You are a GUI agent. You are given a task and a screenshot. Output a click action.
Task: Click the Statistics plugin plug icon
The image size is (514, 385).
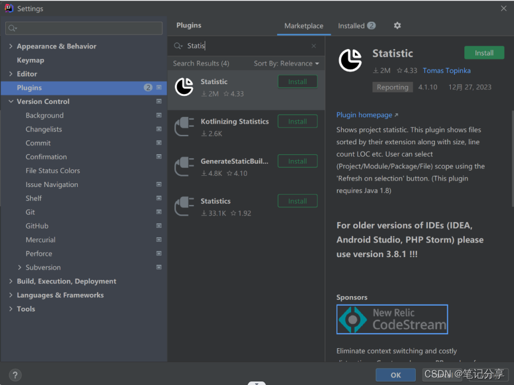tap(184, 206)
